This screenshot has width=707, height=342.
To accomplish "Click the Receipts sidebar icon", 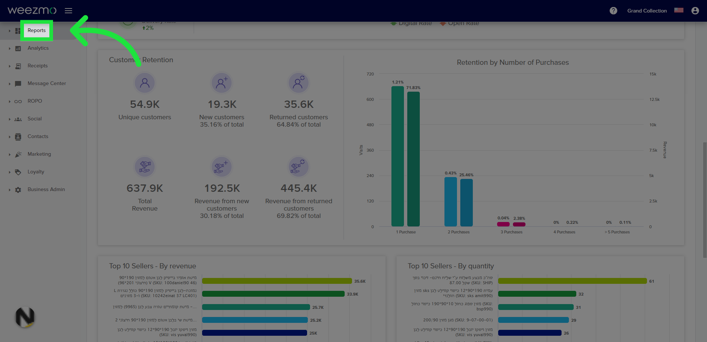I will tap(18, 66).
